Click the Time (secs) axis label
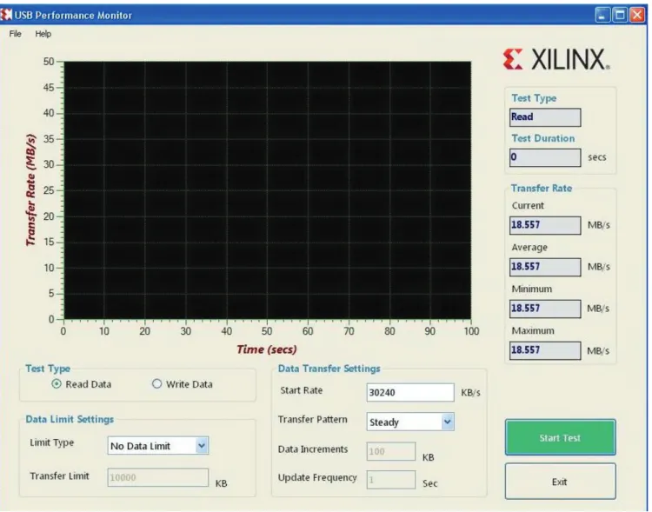652x512 pixels. [x=267, y=349]
